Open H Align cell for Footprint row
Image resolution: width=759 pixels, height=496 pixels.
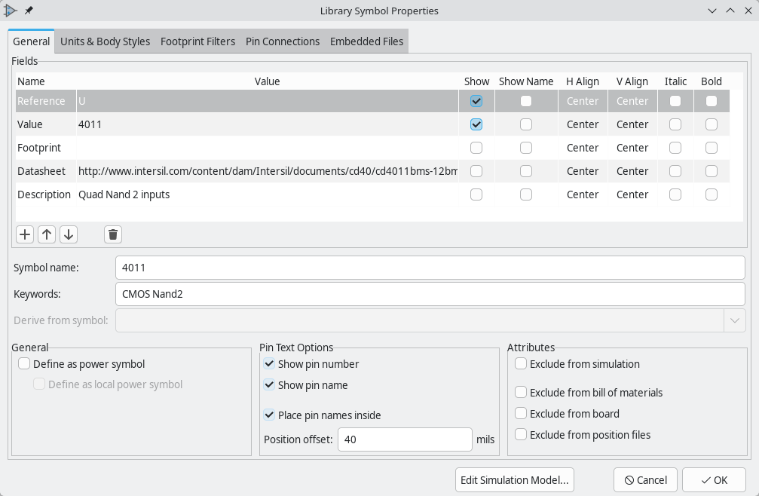click(x=583, y=148)
